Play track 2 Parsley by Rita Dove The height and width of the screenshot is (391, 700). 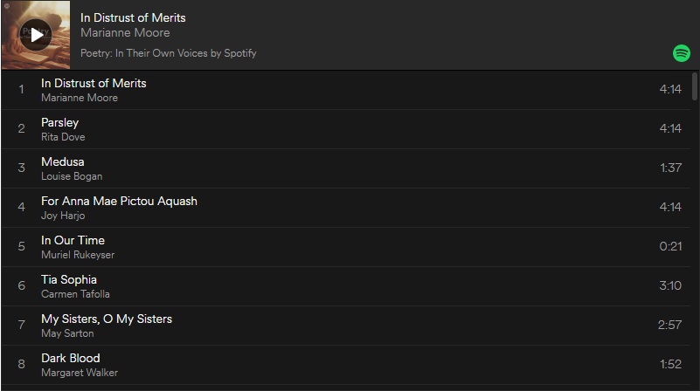(345, 129)
